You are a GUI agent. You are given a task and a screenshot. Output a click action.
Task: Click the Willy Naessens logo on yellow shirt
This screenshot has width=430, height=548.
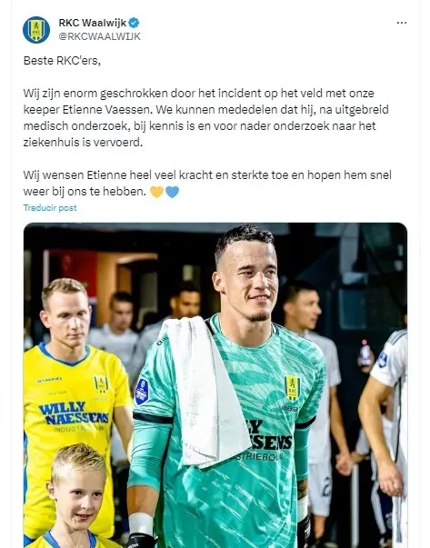pyautogui.click(x=74, y=413)
